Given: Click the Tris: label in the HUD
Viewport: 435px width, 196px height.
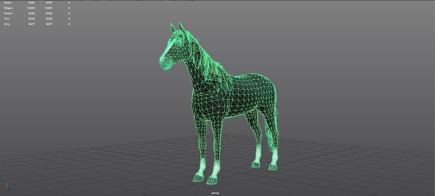Looking at the screenshot, I should (x=7, y=19).
